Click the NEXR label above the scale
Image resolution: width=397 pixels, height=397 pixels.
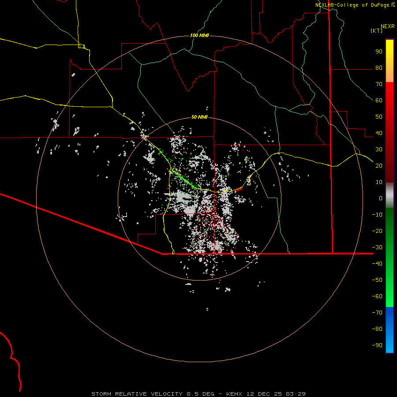(387, 26)
